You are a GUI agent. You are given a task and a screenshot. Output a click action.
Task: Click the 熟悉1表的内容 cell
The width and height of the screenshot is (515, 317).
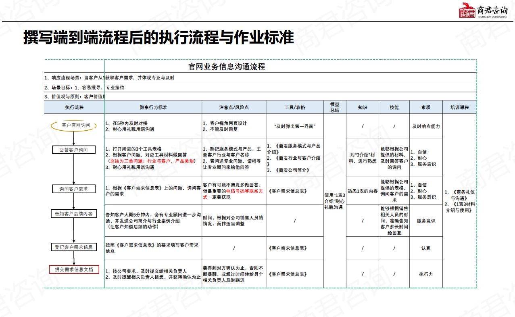point(363,191)
